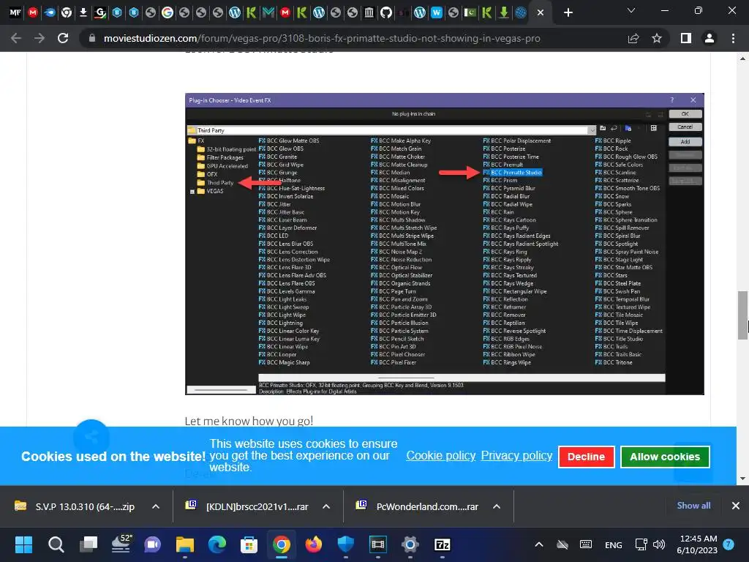Screen dimensions: 749x562
Task: Reload the moviestudiozen forum page
Action: click(x=63, y=38)
